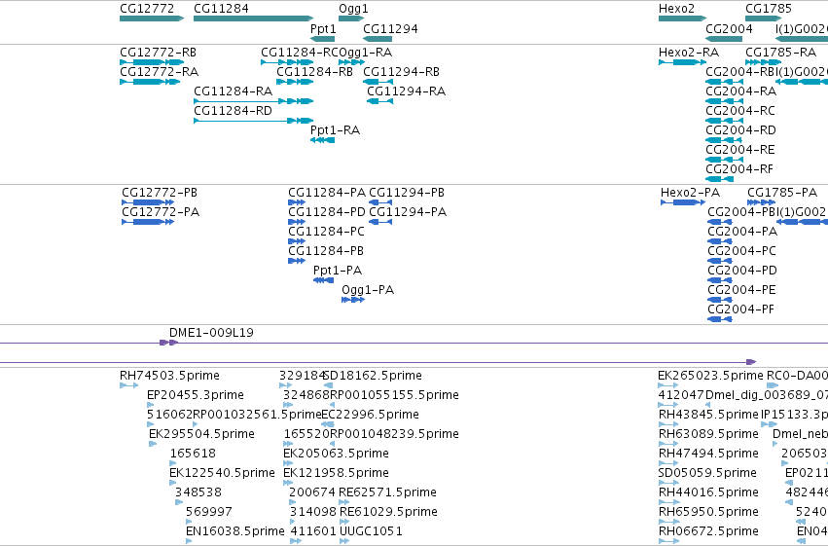The height and width of the screenshot is (546, 828).
Task: Click the EK295504.5prime EST
Action: point(153,444)
